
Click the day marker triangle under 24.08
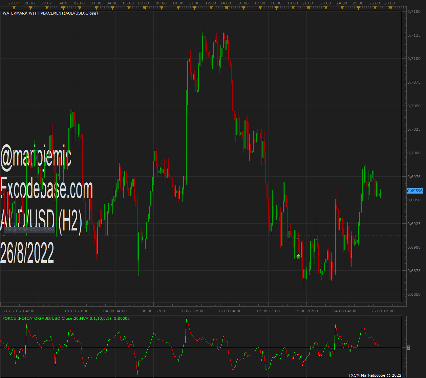point(342,7)
